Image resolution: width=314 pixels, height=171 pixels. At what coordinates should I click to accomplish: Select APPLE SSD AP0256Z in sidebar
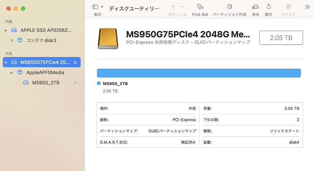coord(46,30)
